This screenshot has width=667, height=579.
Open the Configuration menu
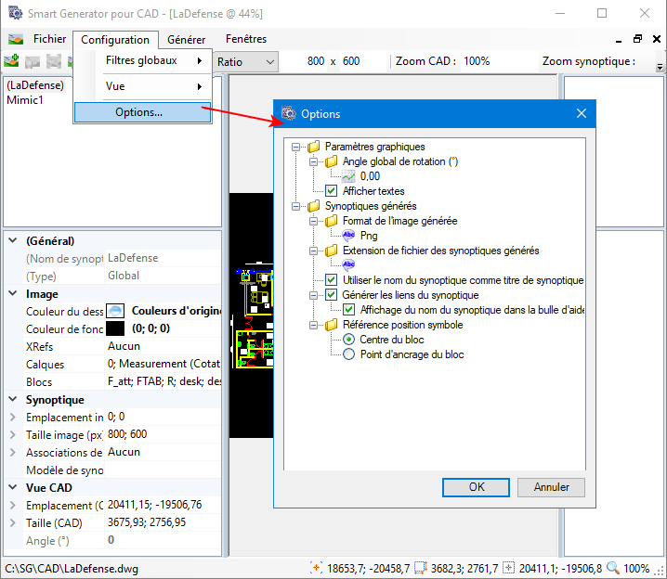coord(115,40)
